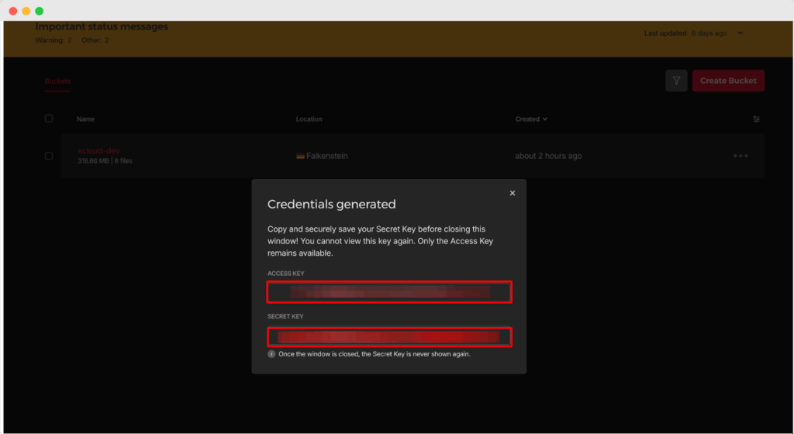This screenshot has height=434, width=794.
Task: Click the info icon below Secret Key
Action: [x=271, y=354]
